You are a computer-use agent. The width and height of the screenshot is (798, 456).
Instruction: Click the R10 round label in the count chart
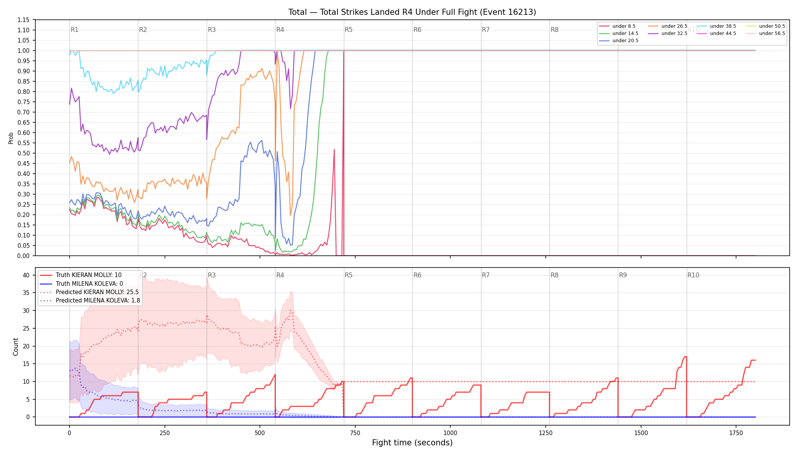point(693,275)
